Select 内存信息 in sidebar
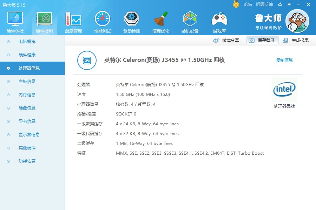This screenshot has height=210, width=316. pos(32,94)
